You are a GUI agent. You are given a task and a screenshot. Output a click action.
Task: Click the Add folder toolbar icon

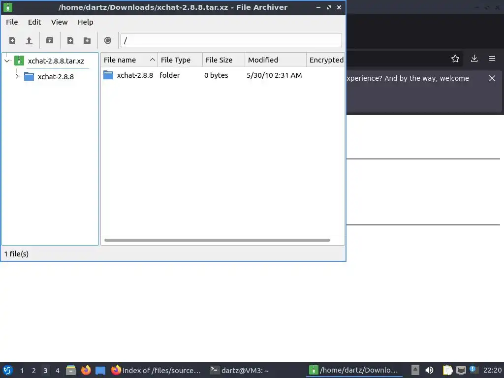(87, 40)
